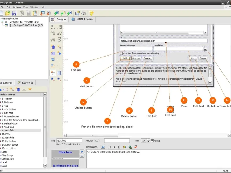Click the scissors Cut icon
This screenshot has height=173, width=231.
point(22,13)
